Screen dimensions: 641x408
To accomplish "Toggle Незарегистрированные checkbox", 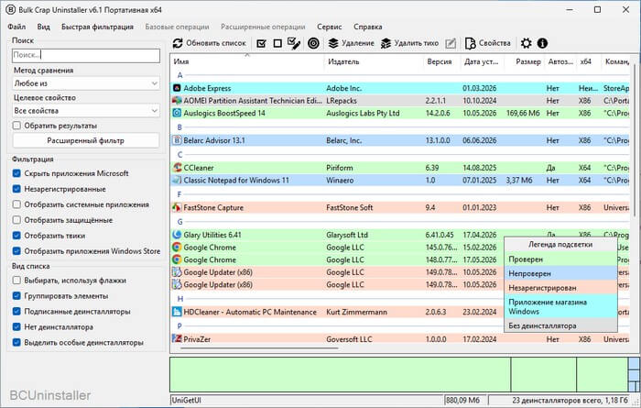I will [16, 189].
